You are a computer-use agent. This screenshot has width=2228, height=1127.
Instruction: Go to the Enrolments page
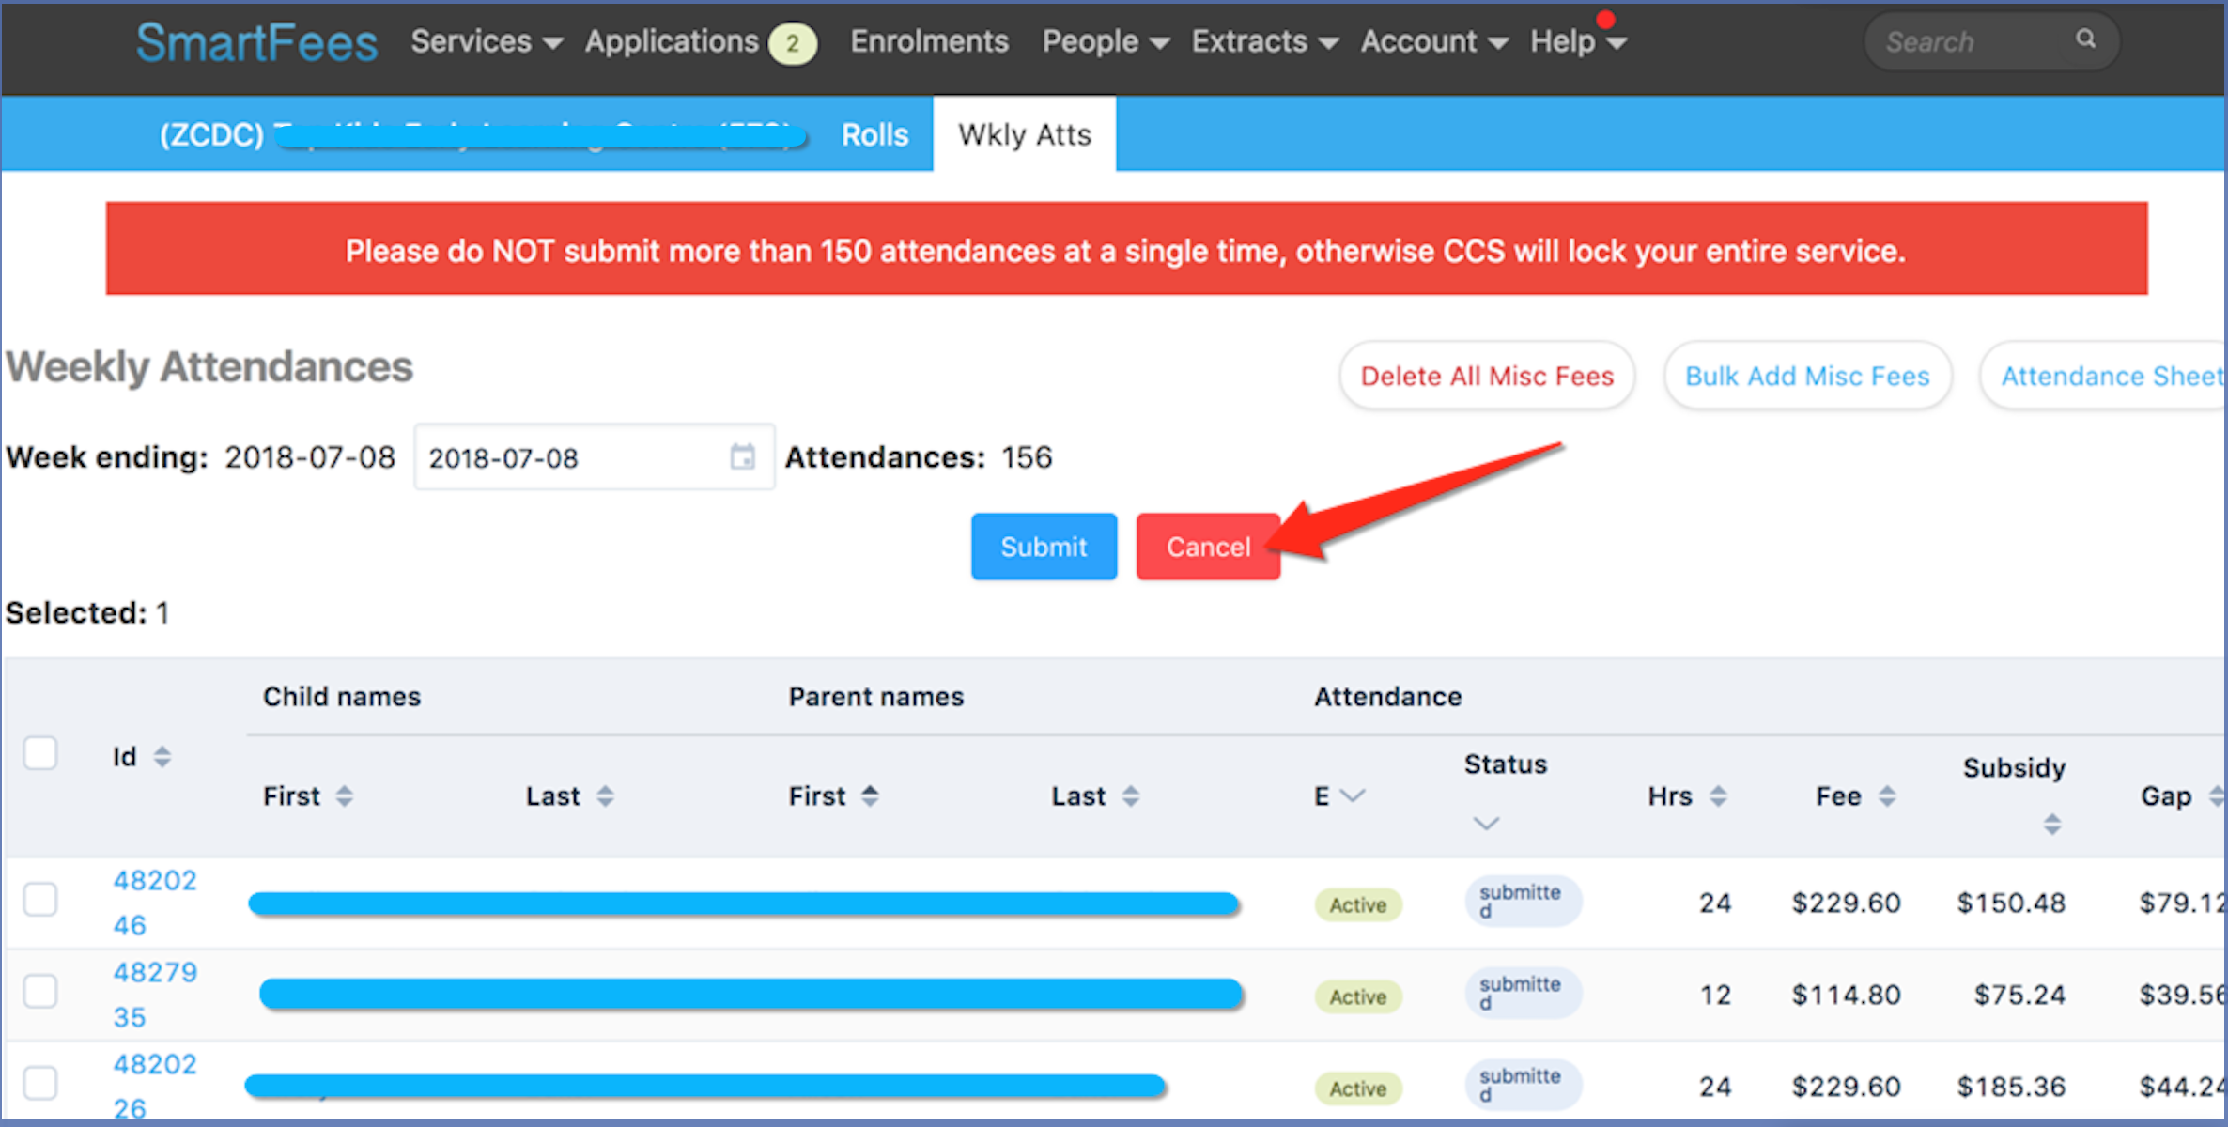coord(929,41)
